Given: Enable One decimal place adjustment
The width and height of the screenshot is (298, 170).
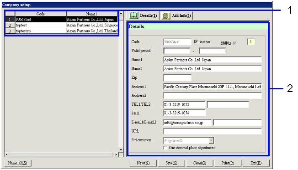Looking at the screenshot, I should pos(165,148).
